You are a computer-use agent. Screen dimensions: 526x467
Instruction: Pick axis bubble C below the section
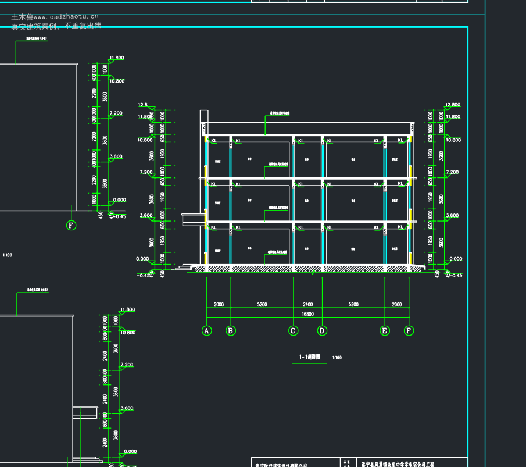[293, 331]
